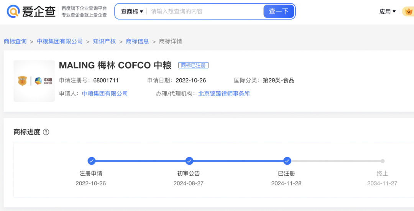Click the Aiqicha logo icon
The height and width of the screenshot is (211, 414).
coord(13,12)
